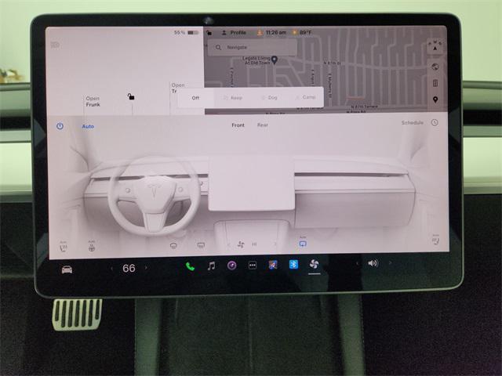Toggle front windshield defrost
Screen dimensions: 502x376
[173, 245]
